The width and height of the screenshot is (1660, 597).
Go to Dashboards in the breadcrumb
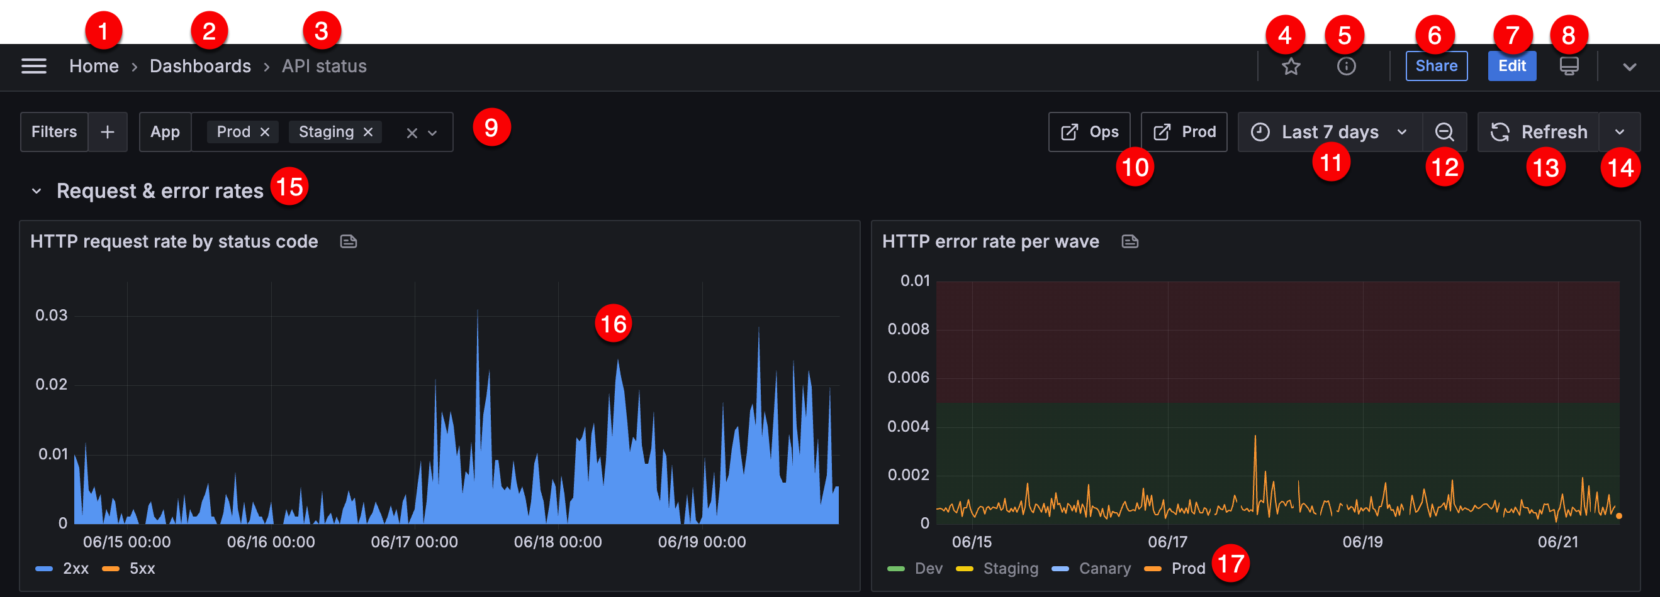199,65
